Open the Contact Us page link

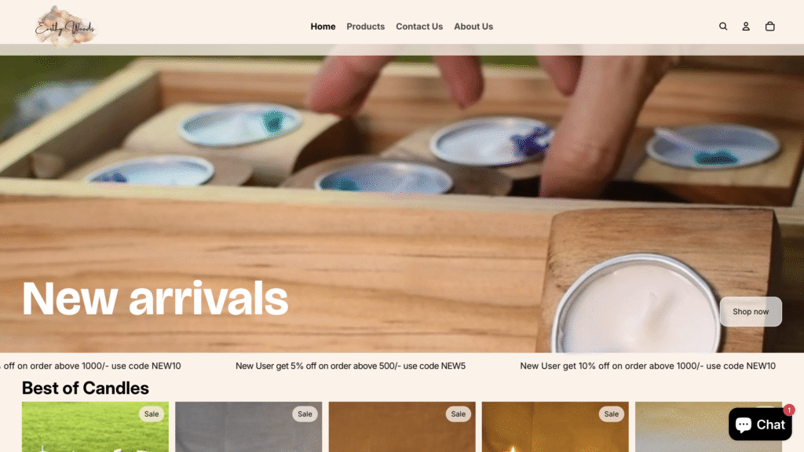(x=419, y=27)
